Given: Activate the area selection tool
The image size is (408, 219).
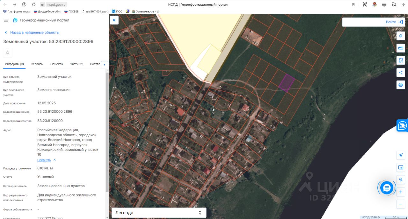Looking at the screenshot, I should click(401, 60).
